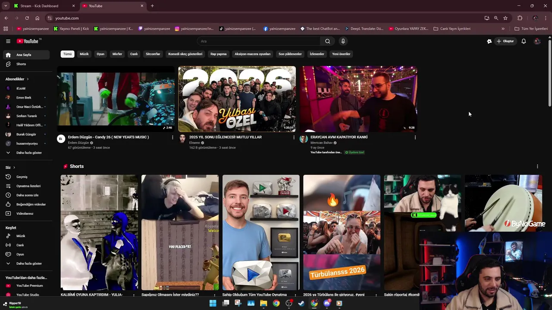Play 2025 Yıl Sonu Eğlencesi thumbnail

[x=237, y=99]
